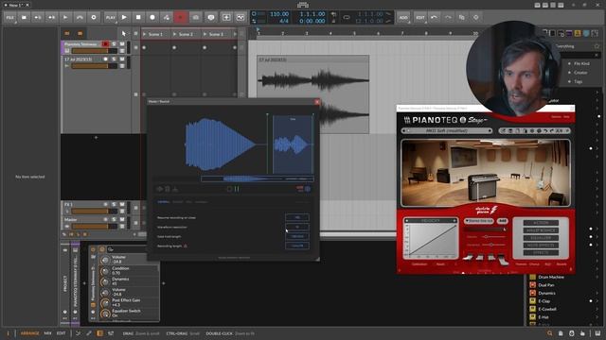The height and width of the screenshot is (340, 606).
Task: Open the Recording length dropdown value
Action: 297,246
